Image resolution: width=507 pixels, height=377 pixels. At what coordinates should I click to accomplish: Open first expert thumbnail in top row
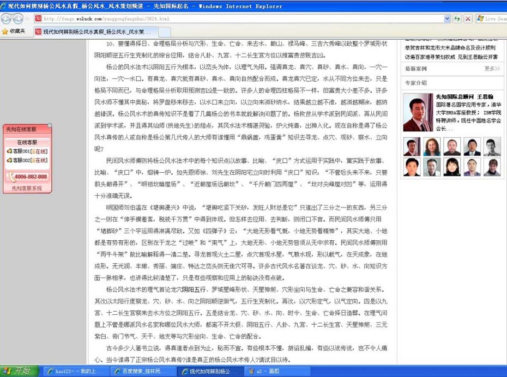pos(412,147)
